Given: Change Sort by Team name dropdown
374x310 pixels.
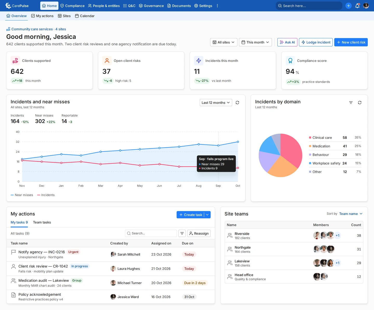Looking at the screenshot, I should 351,214.
